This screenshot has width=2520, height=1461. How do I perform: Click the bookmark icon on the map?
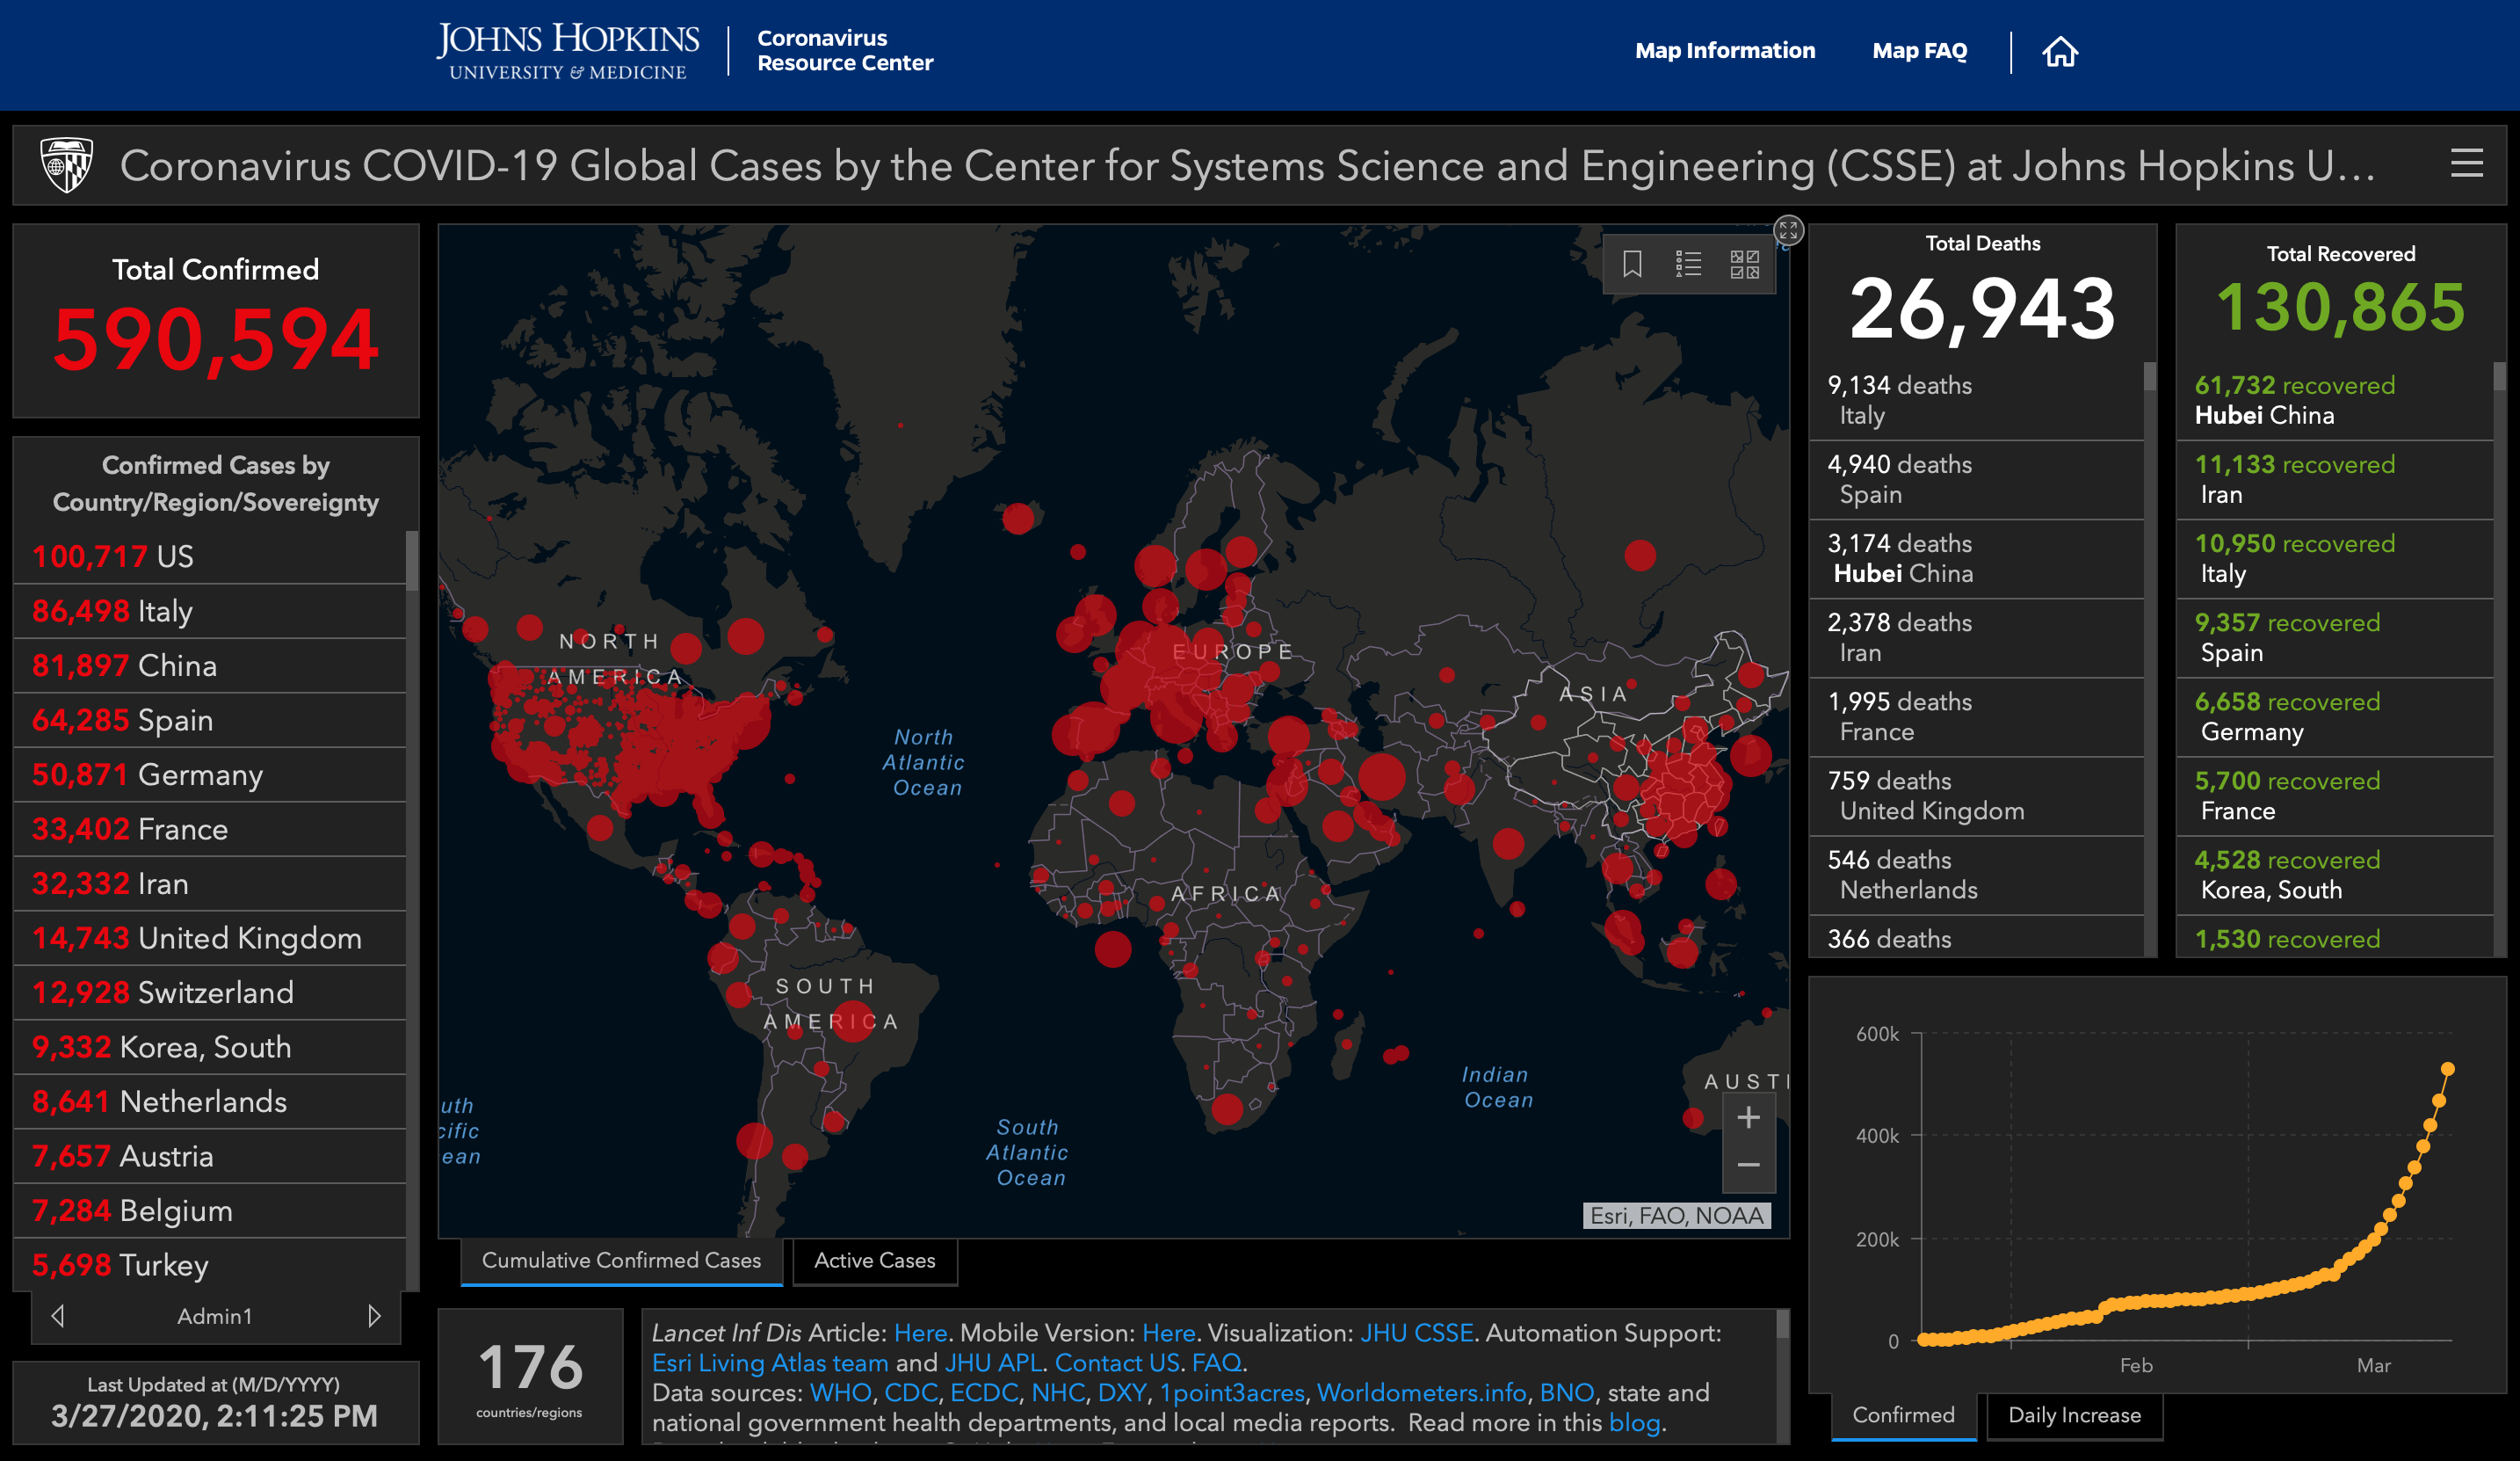pyautogui.click(x=1632, y=265)
